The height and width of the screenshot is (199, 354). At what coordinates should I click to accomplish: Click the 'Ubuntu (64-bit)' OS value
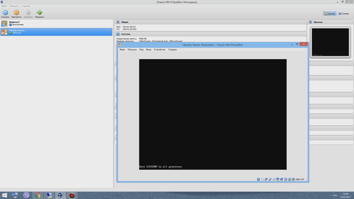click(129, 29)
